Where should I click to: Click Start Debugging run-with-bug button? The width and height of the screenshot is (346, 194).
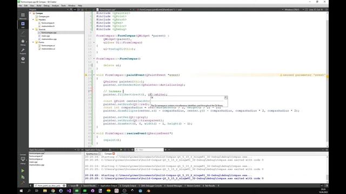(x=23, y=177)
